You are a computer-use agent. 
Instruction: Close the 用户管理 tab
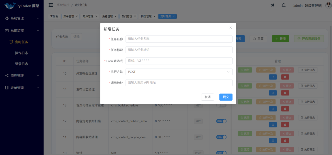[96, 16]
